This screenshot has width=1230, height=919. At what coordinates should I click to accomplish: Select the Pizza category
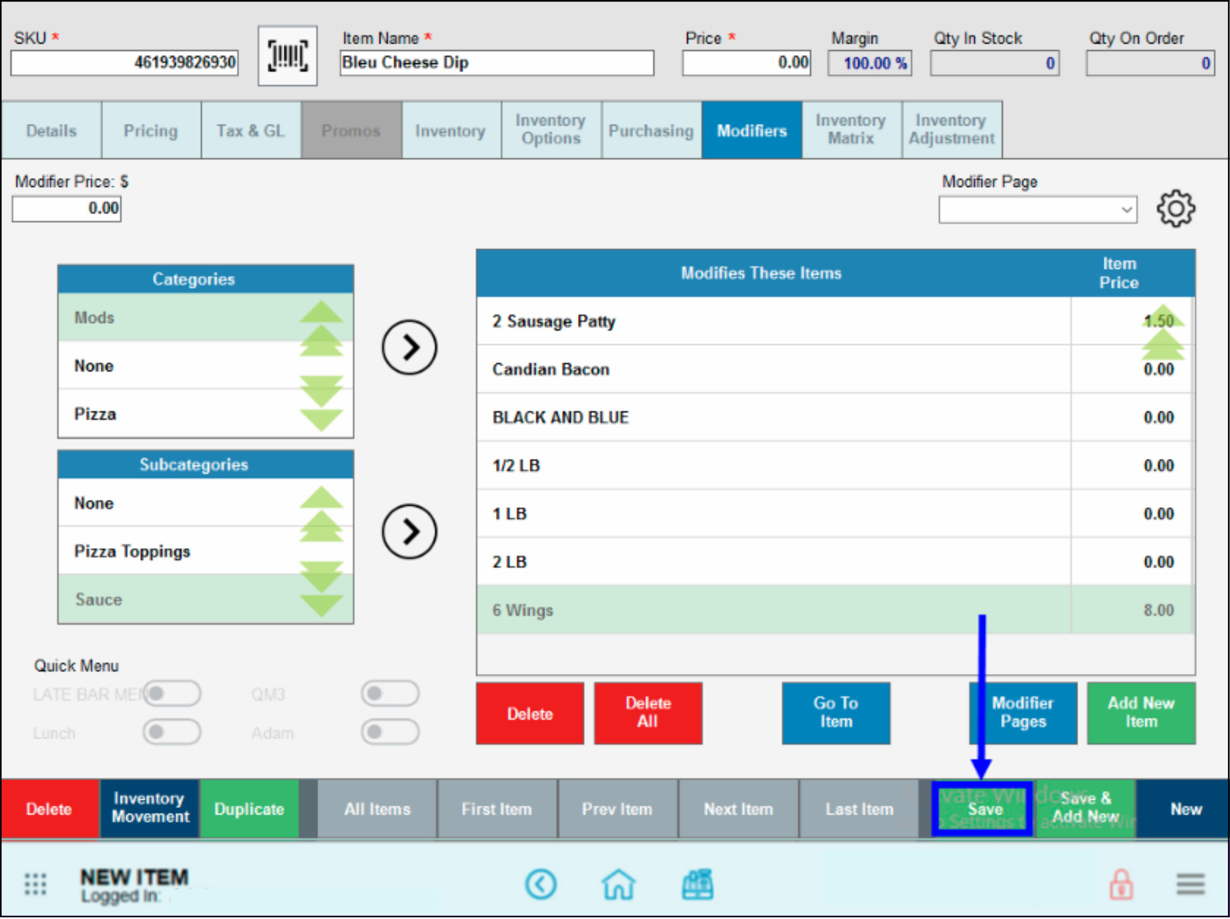206,414
